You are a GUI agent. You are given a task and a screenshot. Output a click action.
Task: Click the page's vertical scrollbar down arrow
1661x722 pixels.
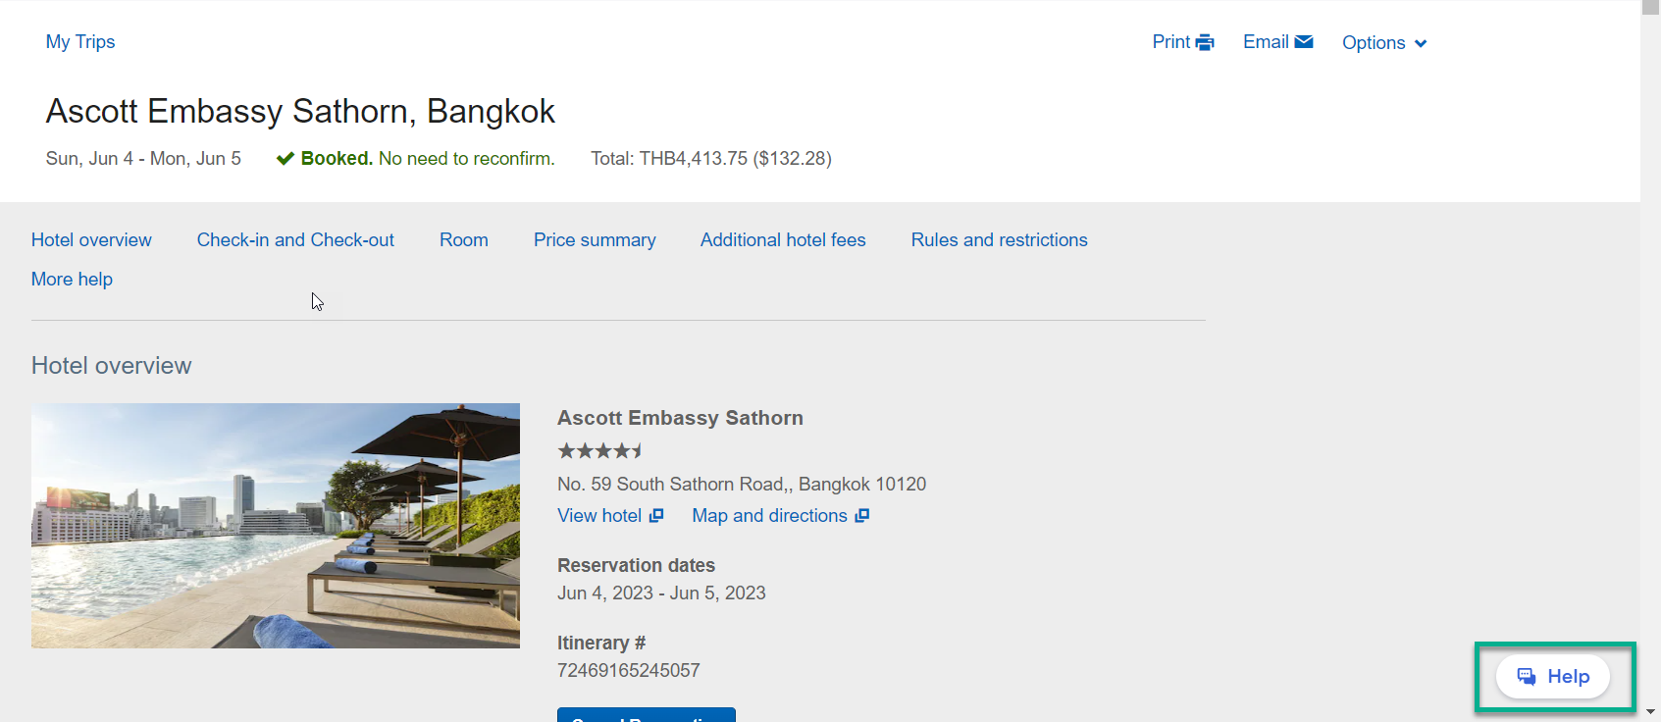point(1650,711)
